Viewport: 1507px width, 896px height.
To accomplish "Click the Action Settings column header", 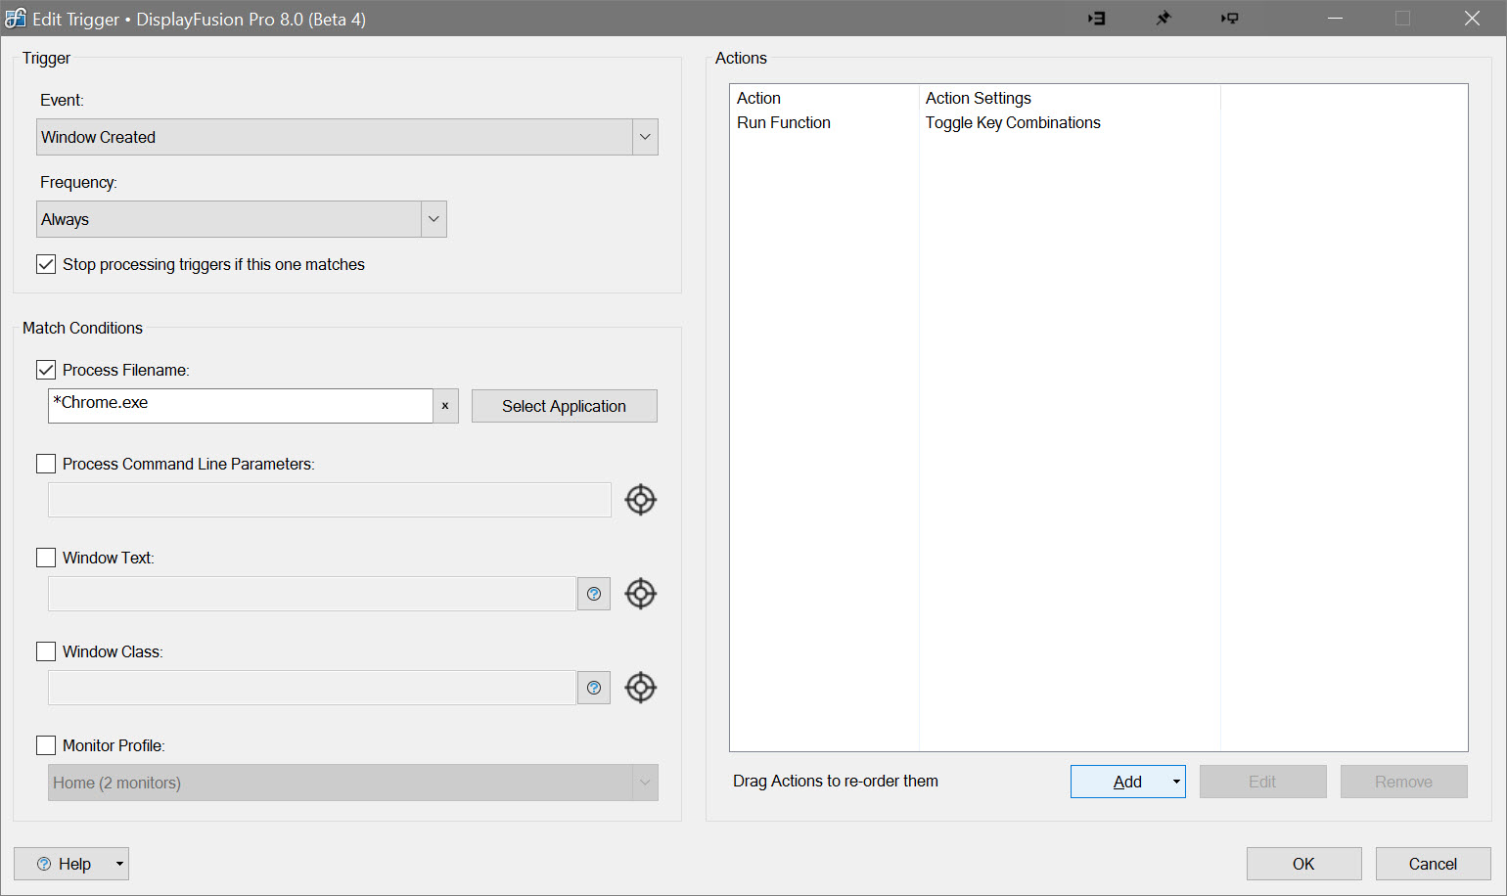I will (x=979, y=98).
